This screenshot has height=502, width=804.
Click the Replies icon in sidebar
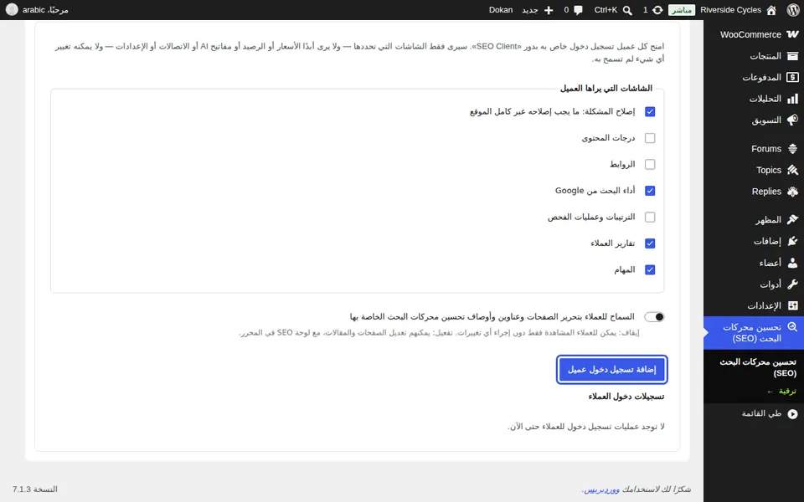click(792, 192)
